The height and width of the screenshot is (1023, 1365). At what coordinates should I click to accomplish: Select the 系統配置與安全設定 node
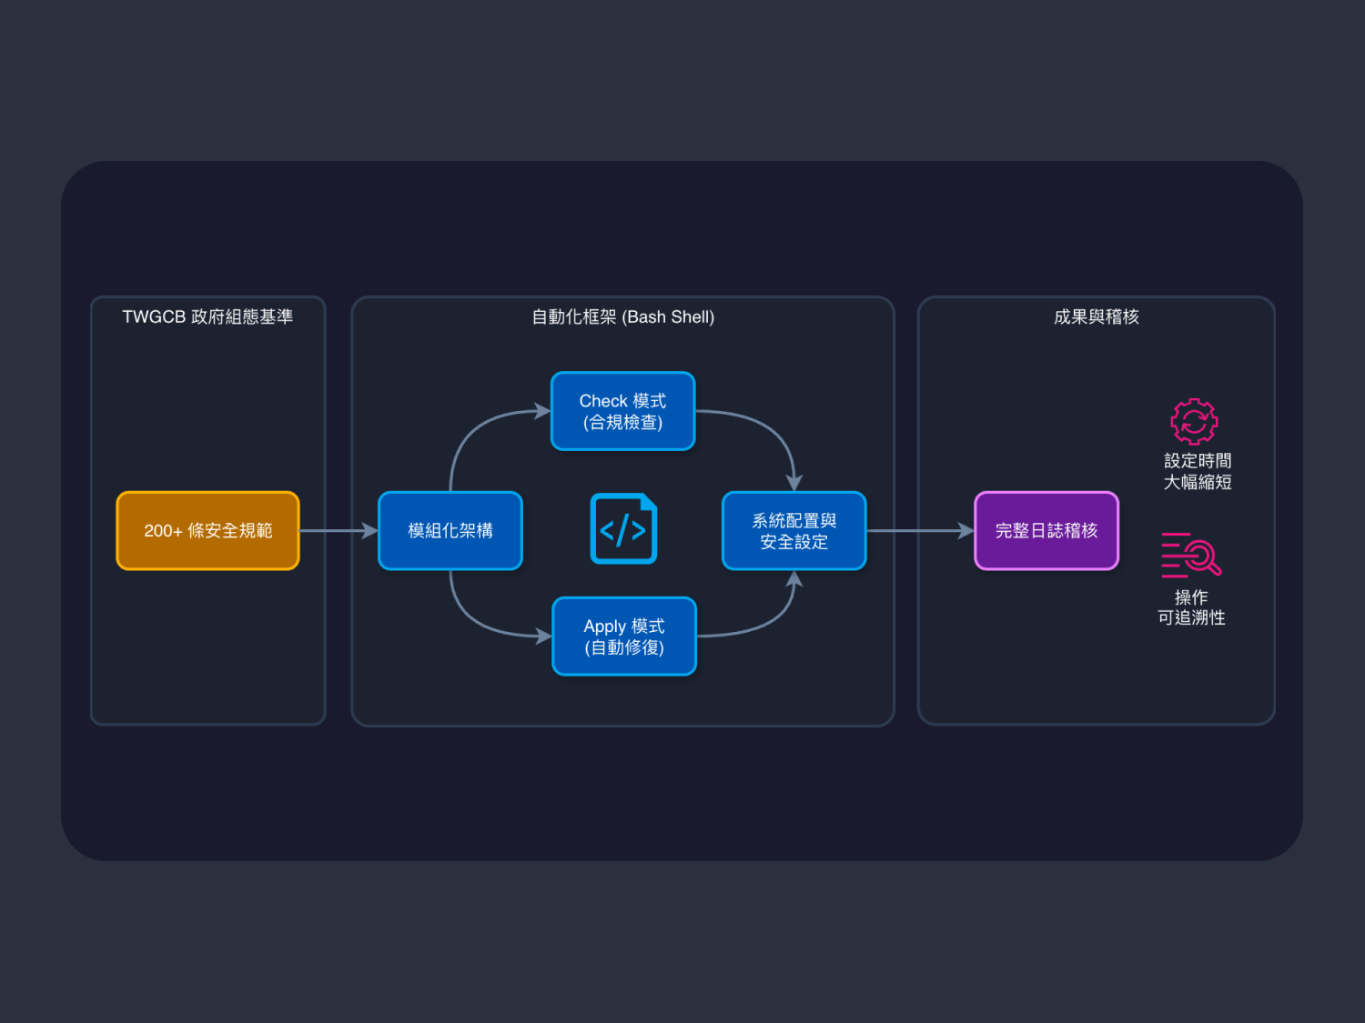click(x=794, y=531)
